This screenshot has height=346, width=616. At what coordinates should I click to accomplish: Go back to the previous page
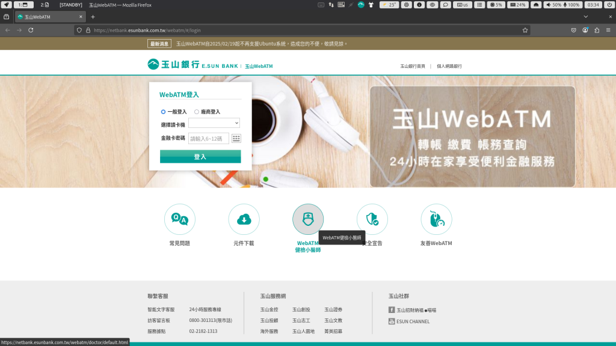pyautogui.click(x=7, y=30)
